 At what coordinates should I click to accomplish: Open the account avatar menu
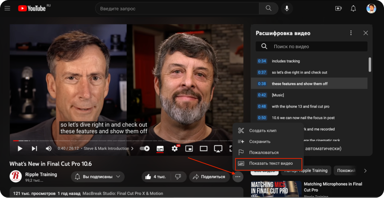pos(371,9)
